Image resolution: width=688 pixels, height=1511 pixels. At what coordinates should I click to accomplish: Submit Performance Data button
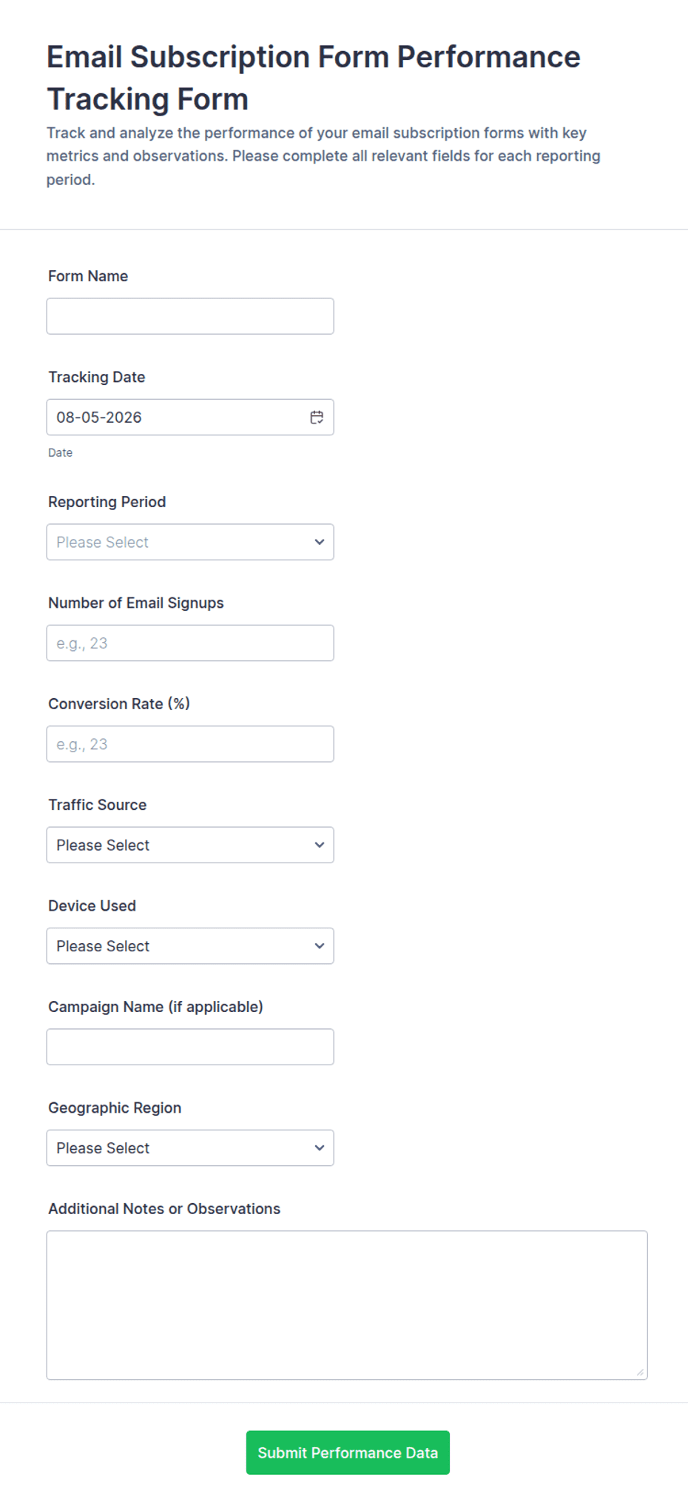coord(348,1453)
